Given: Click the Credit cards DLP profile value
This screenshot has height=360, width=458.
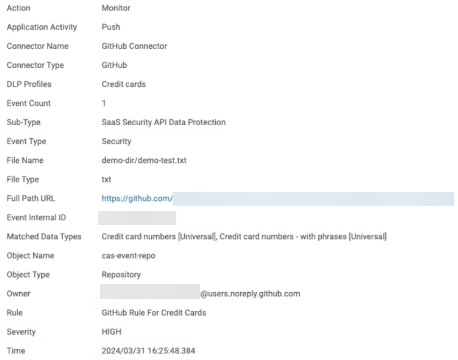Looking at the screenshot, I should click(x=124, y=84).
